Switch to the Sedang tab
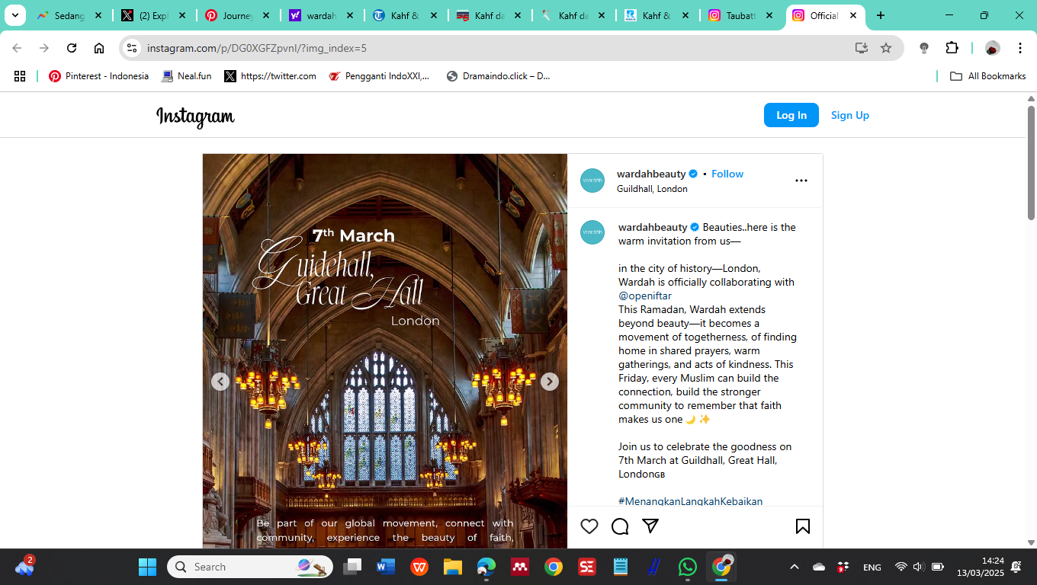The height and width of the screenshot is (585, 1037). (71, 15)
